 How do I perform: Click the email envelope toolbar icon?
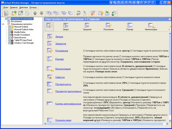(x=107, y=13)
